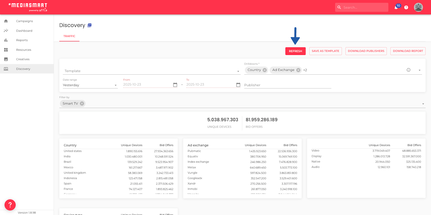Viewport: 431px width, 215px height.
Task: Remove the Smart TV filter chip
Action: (82, 103)
